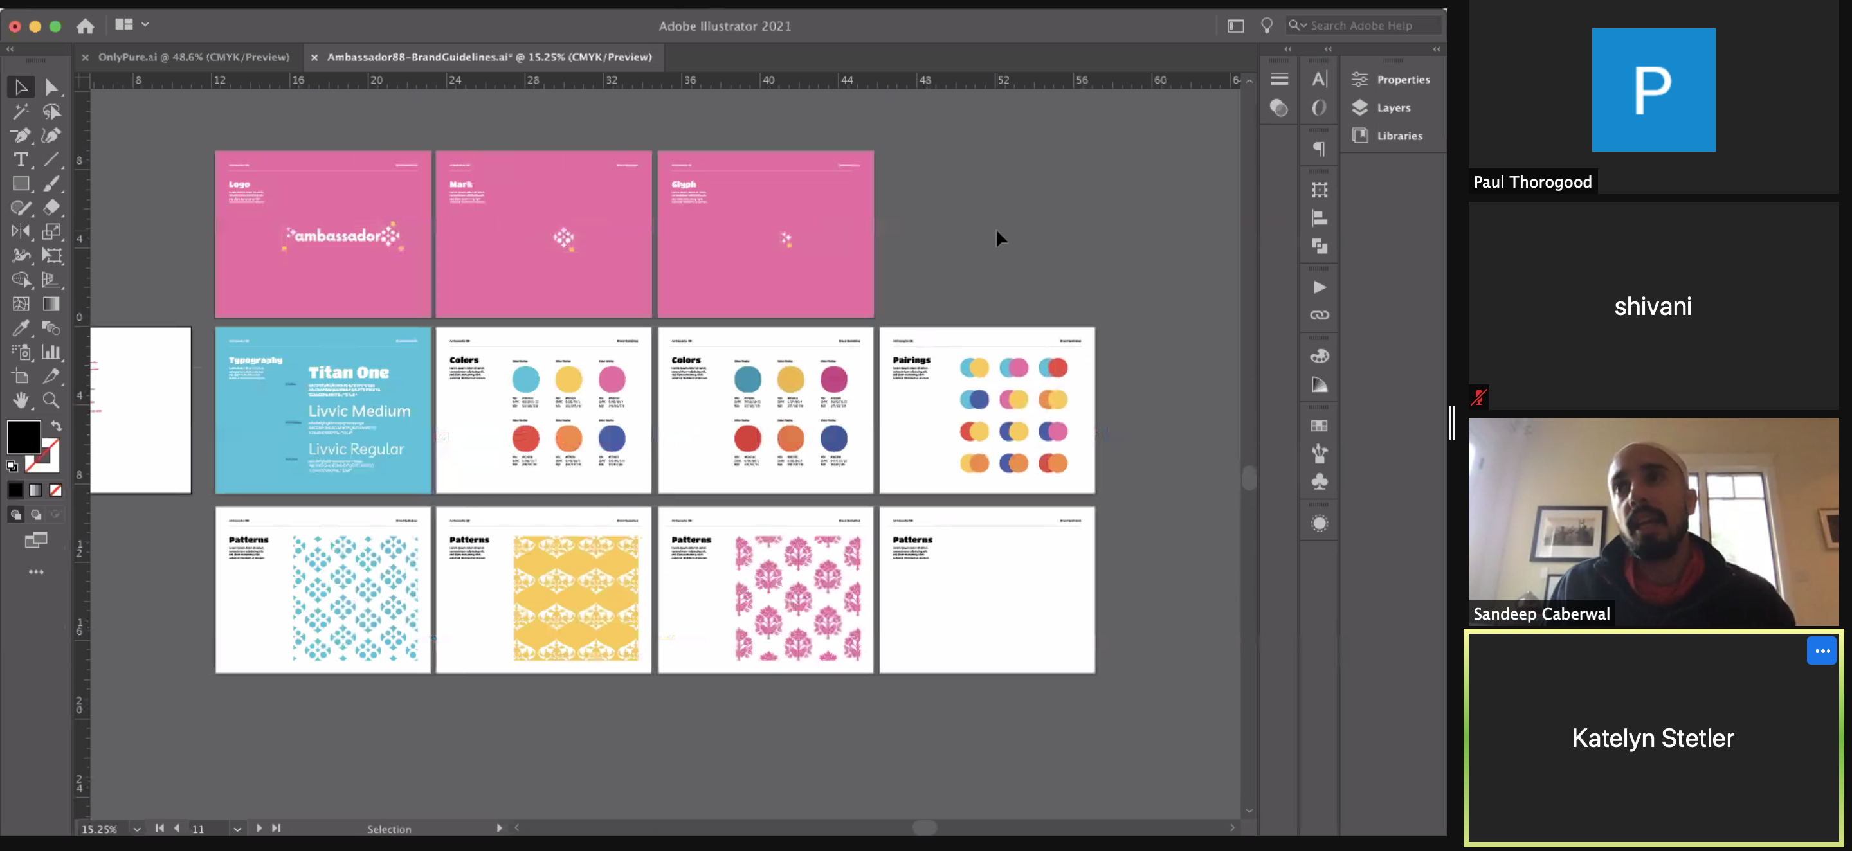The image size is (1852, 851).
Task: Open artboard number dropdown arrow
Action: (x=237, y=829)
